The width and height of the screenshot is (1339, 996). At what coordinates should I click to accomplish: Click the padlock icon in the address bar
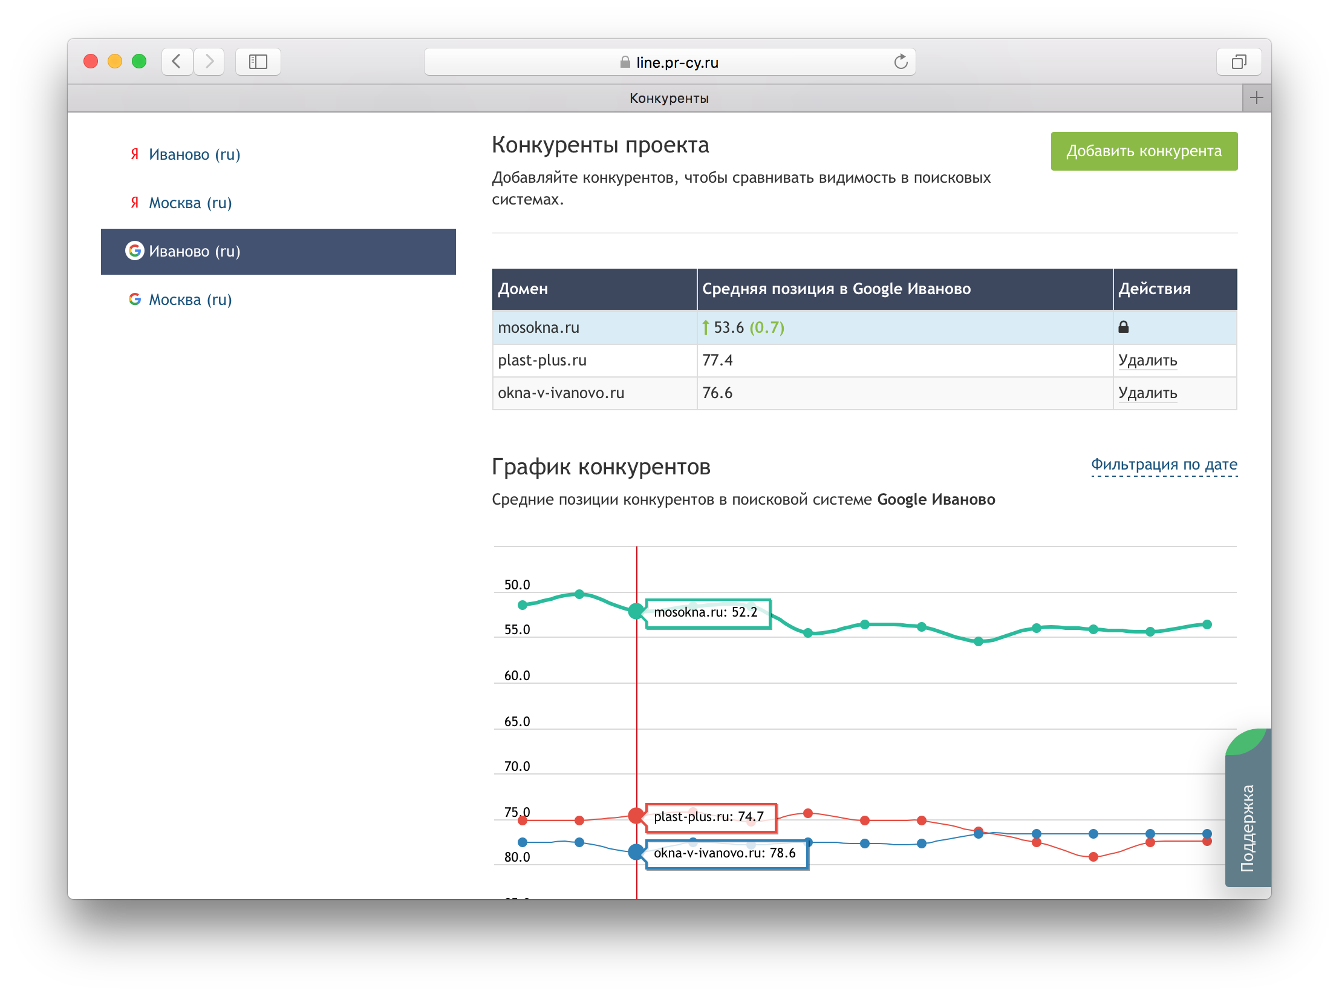pyautogui.click(x=625, y=62)
